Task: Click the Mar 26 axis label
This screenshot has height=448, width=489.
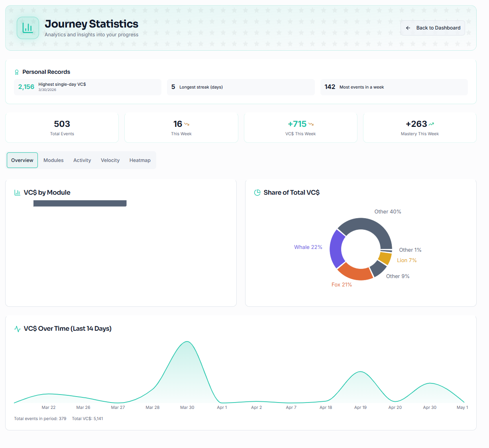Action: tap(83, 408)
